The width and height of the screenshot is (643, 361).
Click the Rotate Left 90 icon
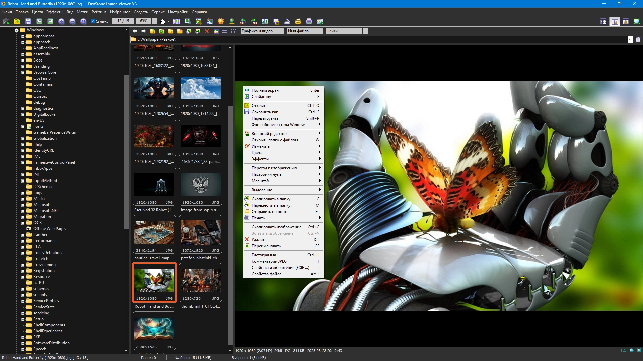(243, 21)
